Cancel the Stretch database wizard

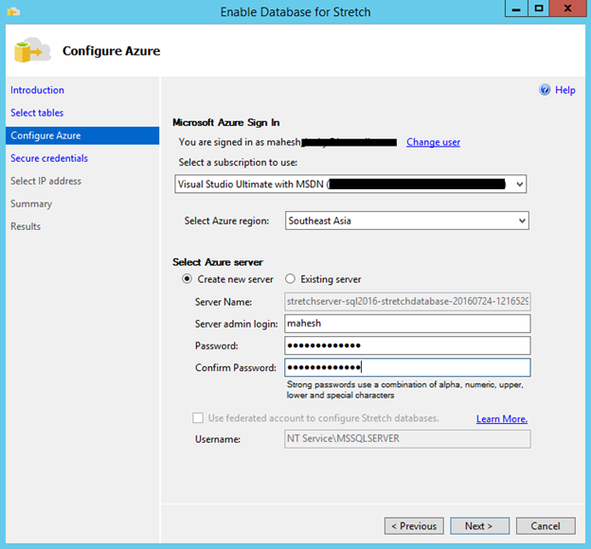click(x=546, y=526)
